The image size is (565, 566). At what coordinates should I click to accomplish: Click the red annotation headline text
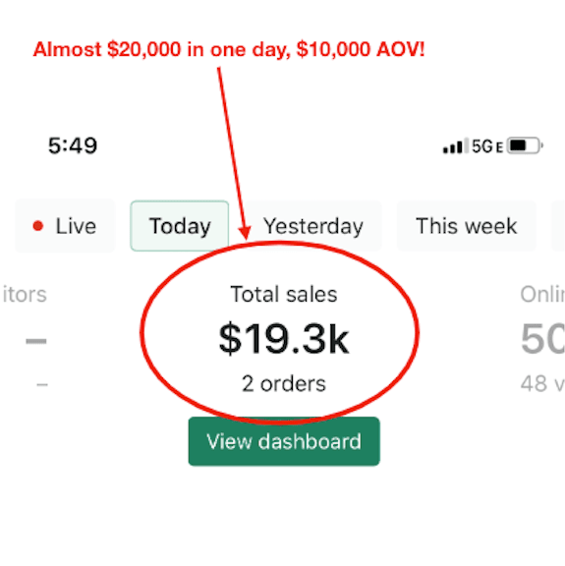[x=229, y=49]
